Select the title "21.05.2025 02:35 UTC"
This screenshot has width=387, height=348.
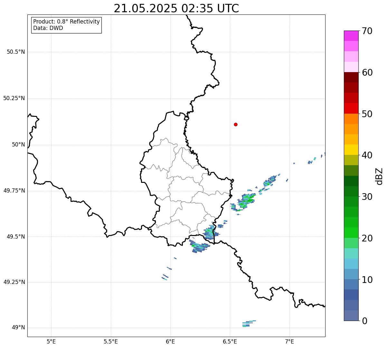point(176,8)
